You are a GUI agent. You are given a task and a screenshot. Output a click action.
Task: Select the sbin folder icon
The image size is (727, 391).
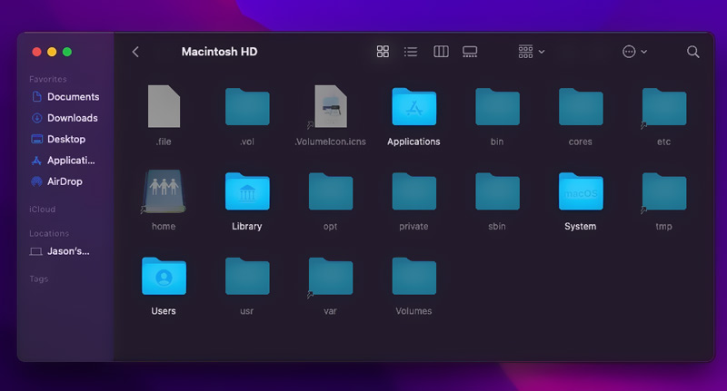tap(497, 191)
